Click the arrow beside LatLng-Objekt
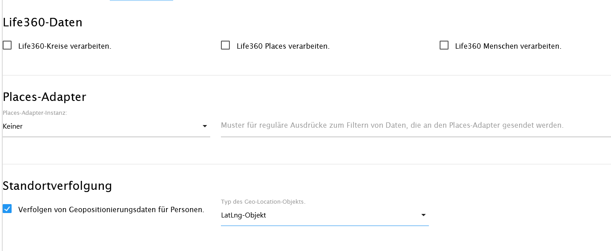The width and height of the screenshot is (611, 251). (x=424, y=215)
